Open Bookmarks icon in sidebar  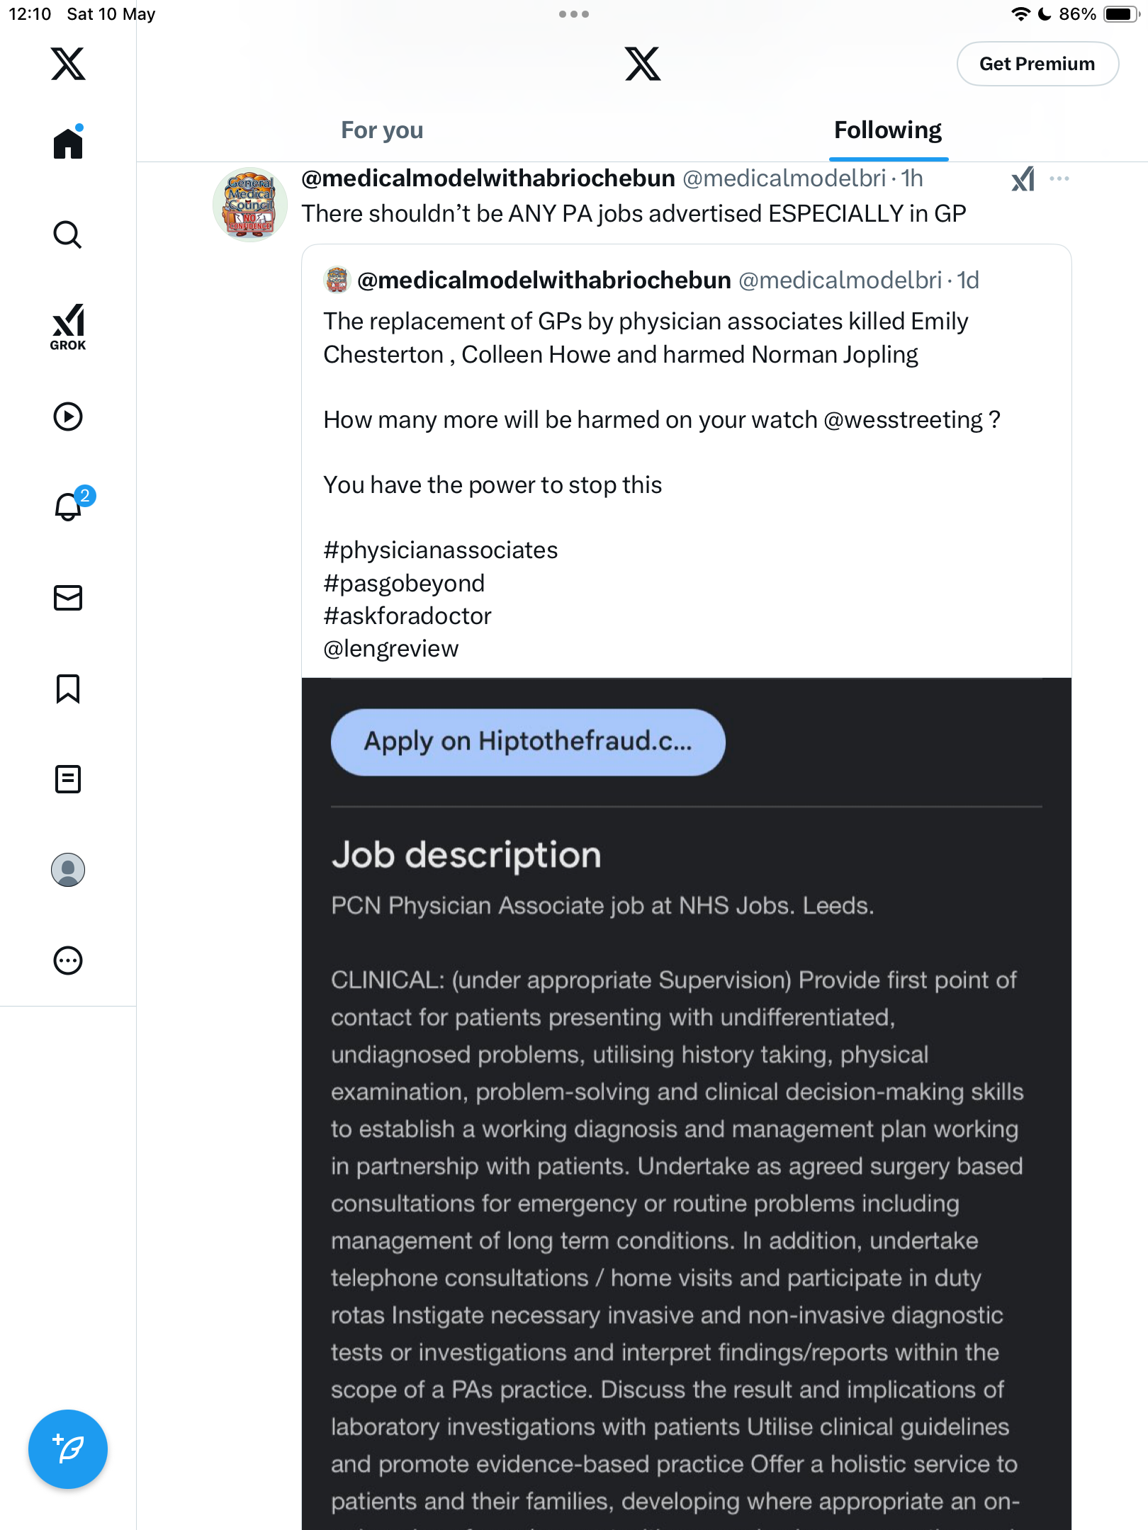(x=68, y=688)
